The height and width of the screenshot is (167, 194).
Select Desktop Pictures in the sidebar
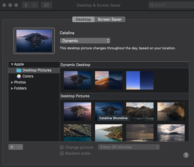point(34,70)
